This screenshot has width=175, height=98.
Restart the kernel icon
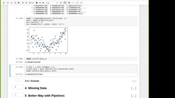(40, 3)
